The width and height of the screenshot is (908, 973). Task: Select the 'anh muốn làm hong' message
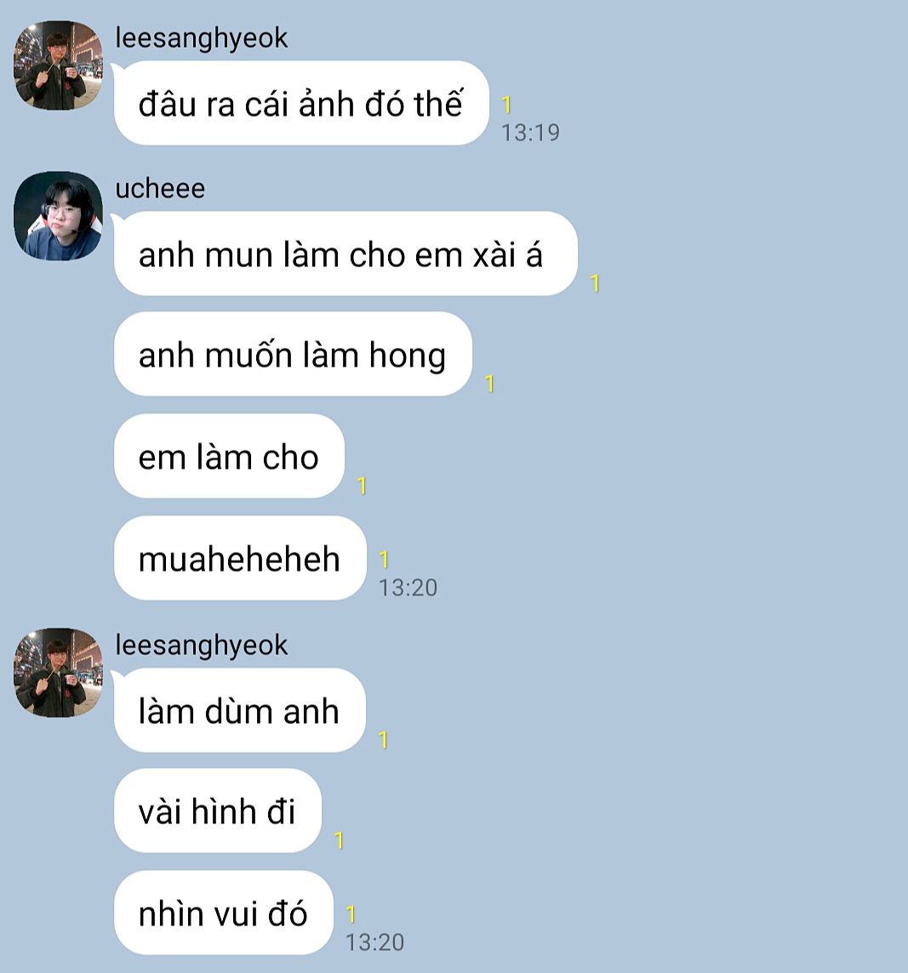pyautogui.click(x=293, y=355)
